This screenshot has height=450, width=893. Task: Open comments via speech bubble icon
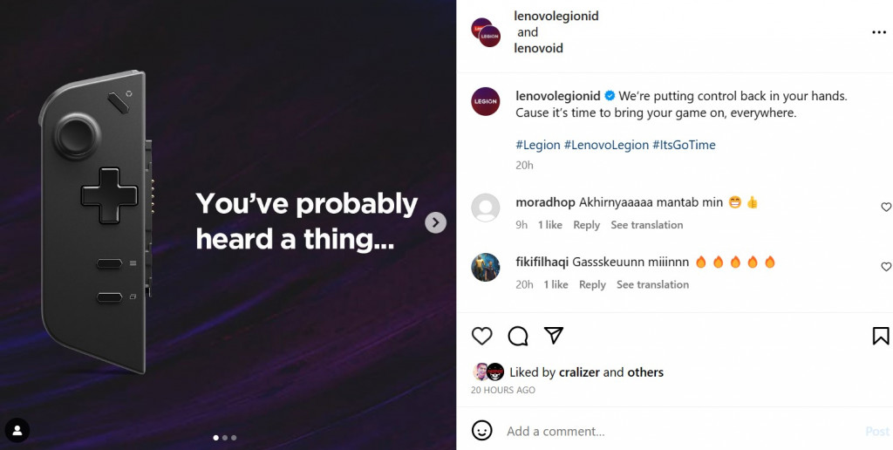click(518, 336)
